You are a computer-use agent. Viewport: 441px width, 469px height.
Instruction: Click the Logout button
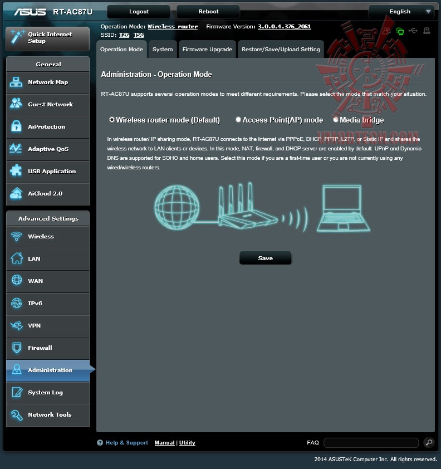point(139,12)
